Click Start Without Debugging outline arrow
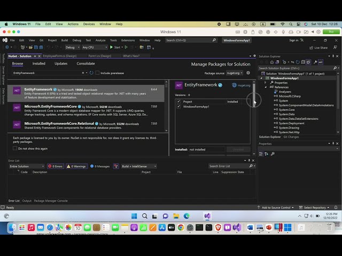Screen dimensions: 342x256 [x=126, y=47]
